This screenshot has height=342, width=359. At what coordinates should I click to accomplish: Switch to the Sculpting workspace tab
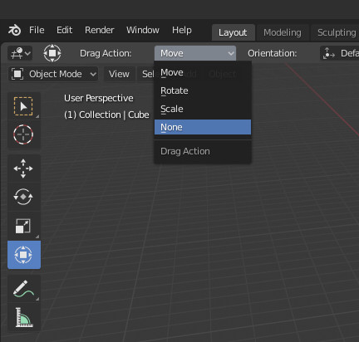point(335,32)
